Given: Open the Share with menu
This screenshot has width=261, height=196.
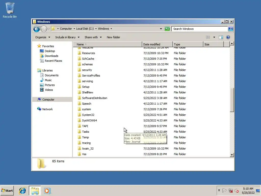Looking at the screenshot, I should click(93, 37).
